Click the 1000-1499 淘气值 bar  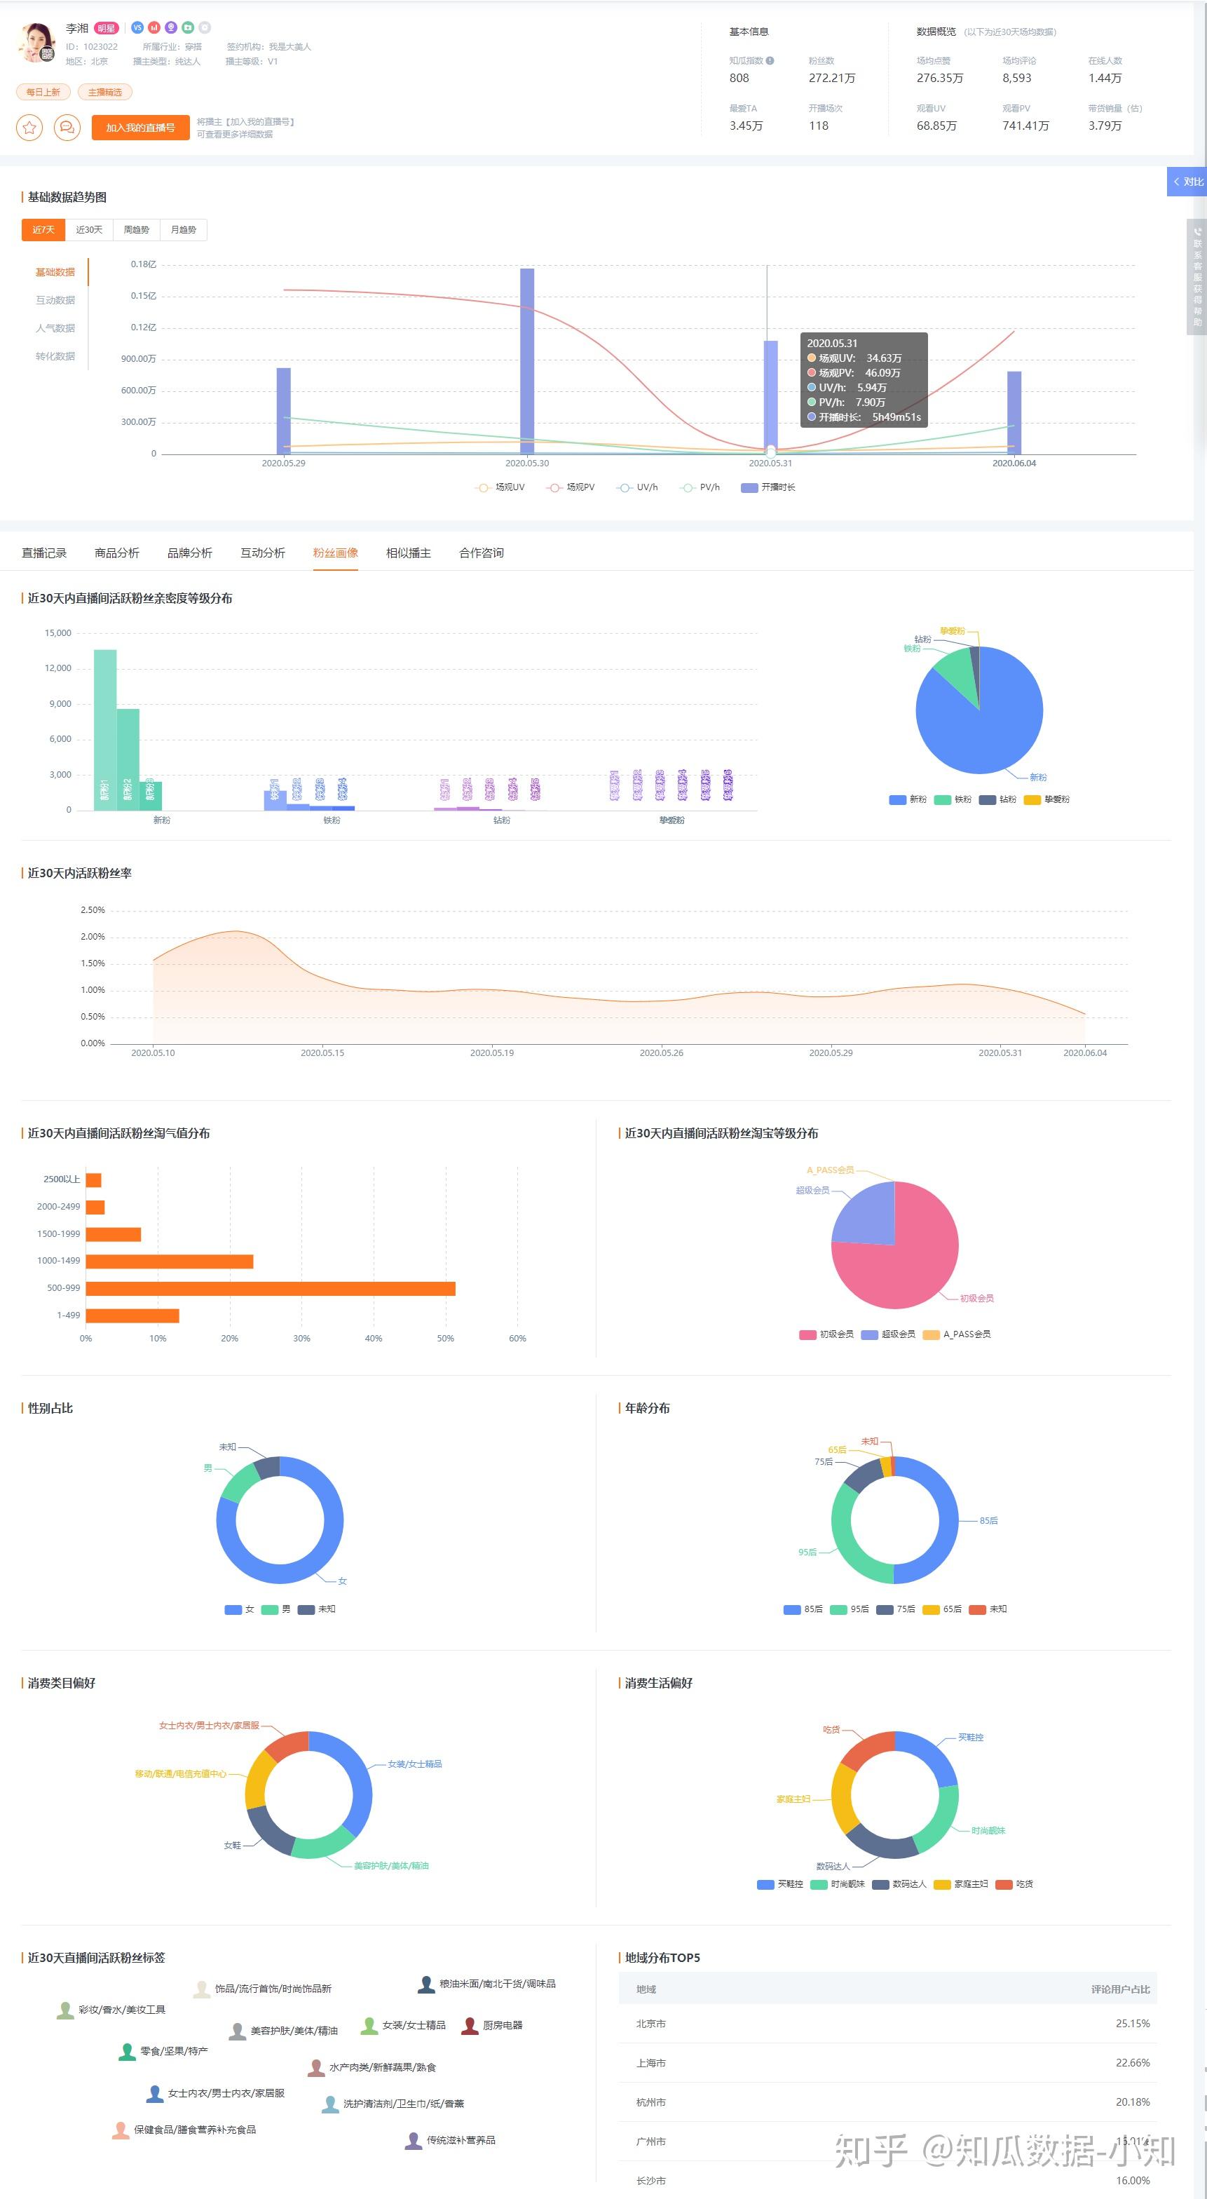tap(170, 1261)
